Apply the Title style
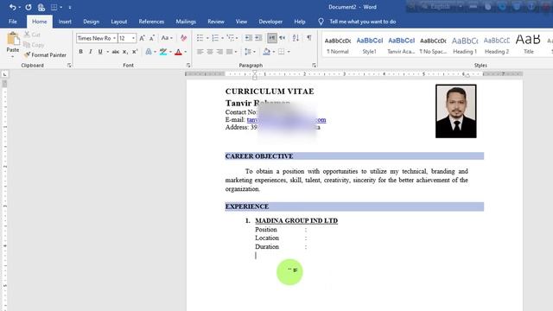Viewport: 553px width, 311px height. tap(528, 45)
